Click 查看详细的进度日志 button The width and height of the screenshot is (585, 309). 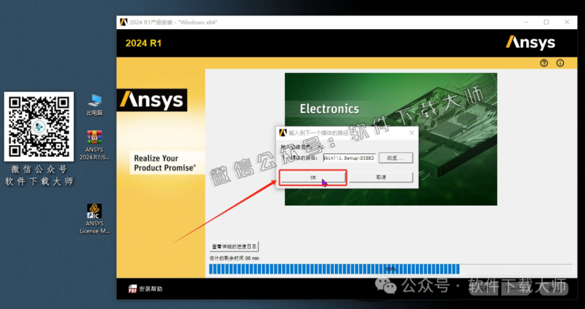(x=234, y=246)
